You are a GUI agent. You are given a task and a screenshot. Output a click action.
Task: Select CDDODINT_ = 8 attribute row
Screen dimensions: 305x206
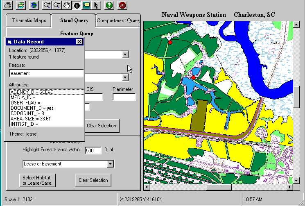click(x=47, y=113)
